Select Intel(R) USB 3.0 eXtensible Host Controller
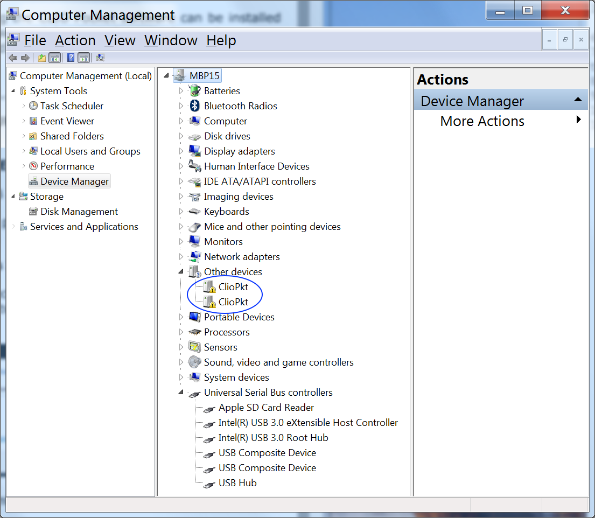The height and width of the screenshot is (518, 595). pyautogui.click(x=308, y=423)
